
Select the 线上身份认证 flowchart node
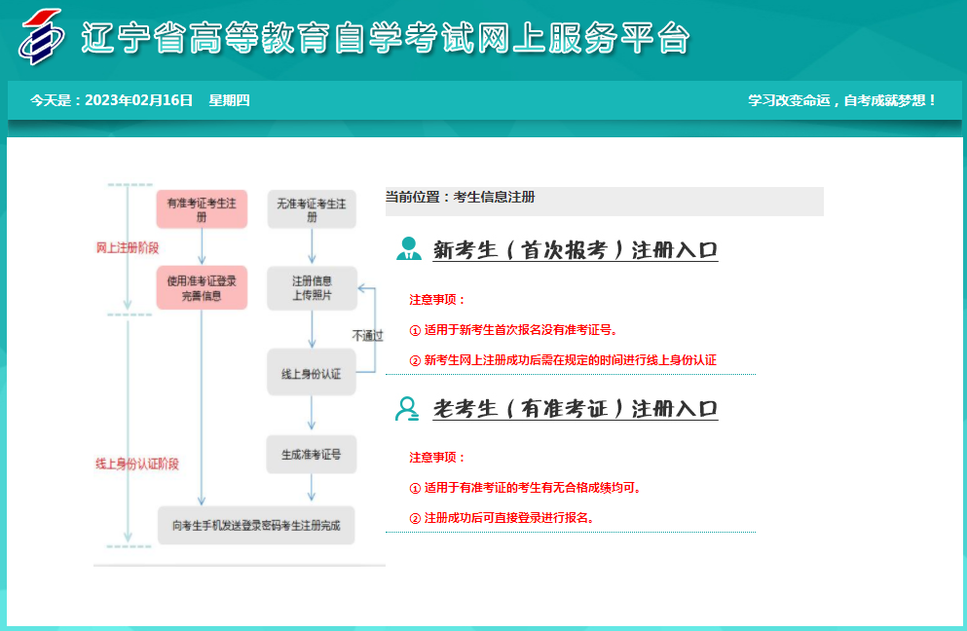(x=311, y=371)
